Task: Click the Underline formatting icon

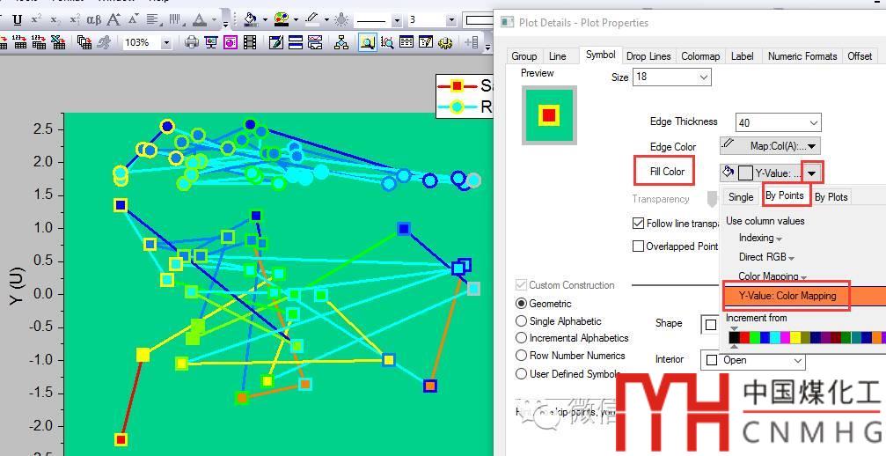Action: point(17,19)
